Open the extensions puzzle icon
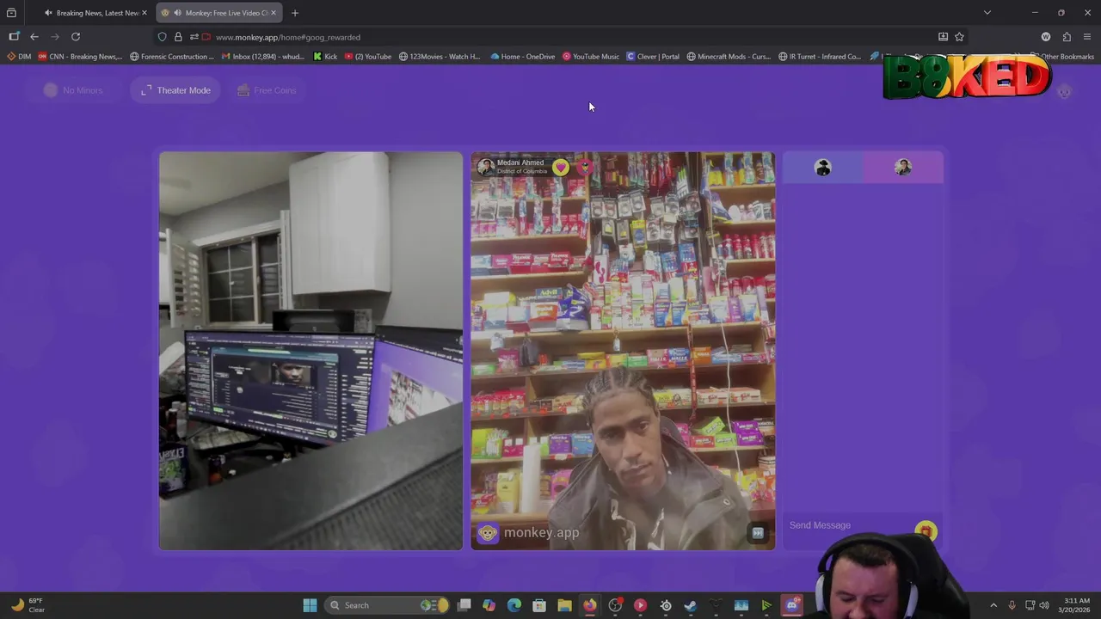 1067,37
